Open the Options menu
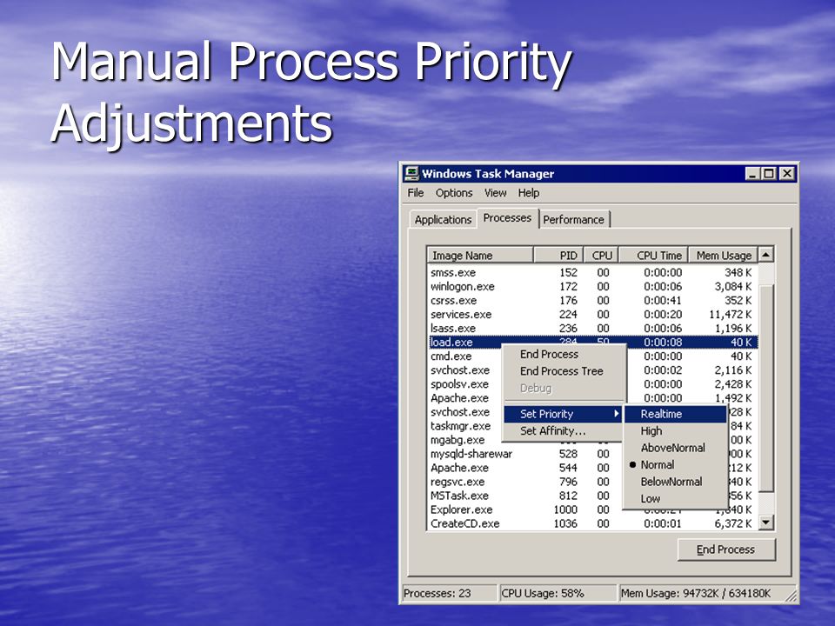The image size is (835, 626). point(454,193)
